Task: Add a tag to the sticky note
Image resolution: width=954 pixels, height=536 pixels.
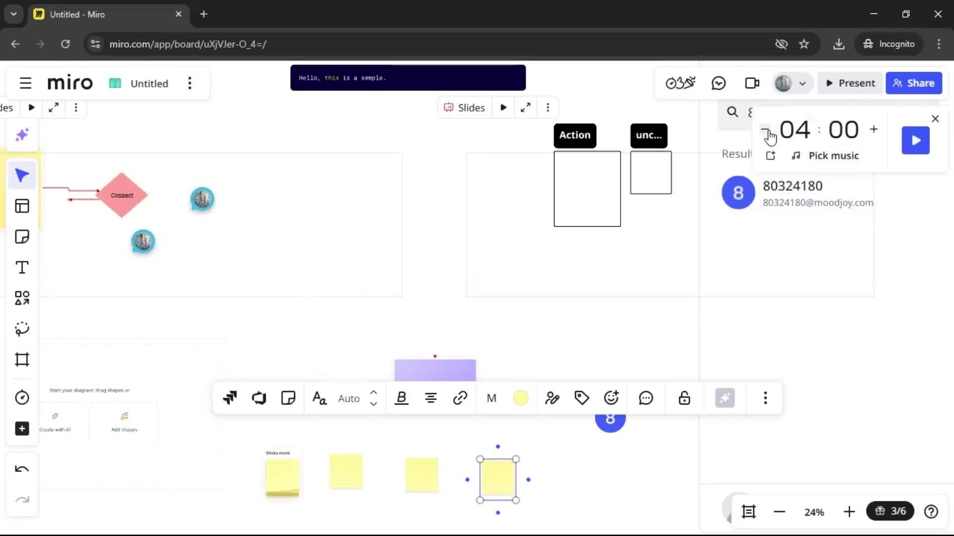Action: pyautogui.click(x=581, y=398)
